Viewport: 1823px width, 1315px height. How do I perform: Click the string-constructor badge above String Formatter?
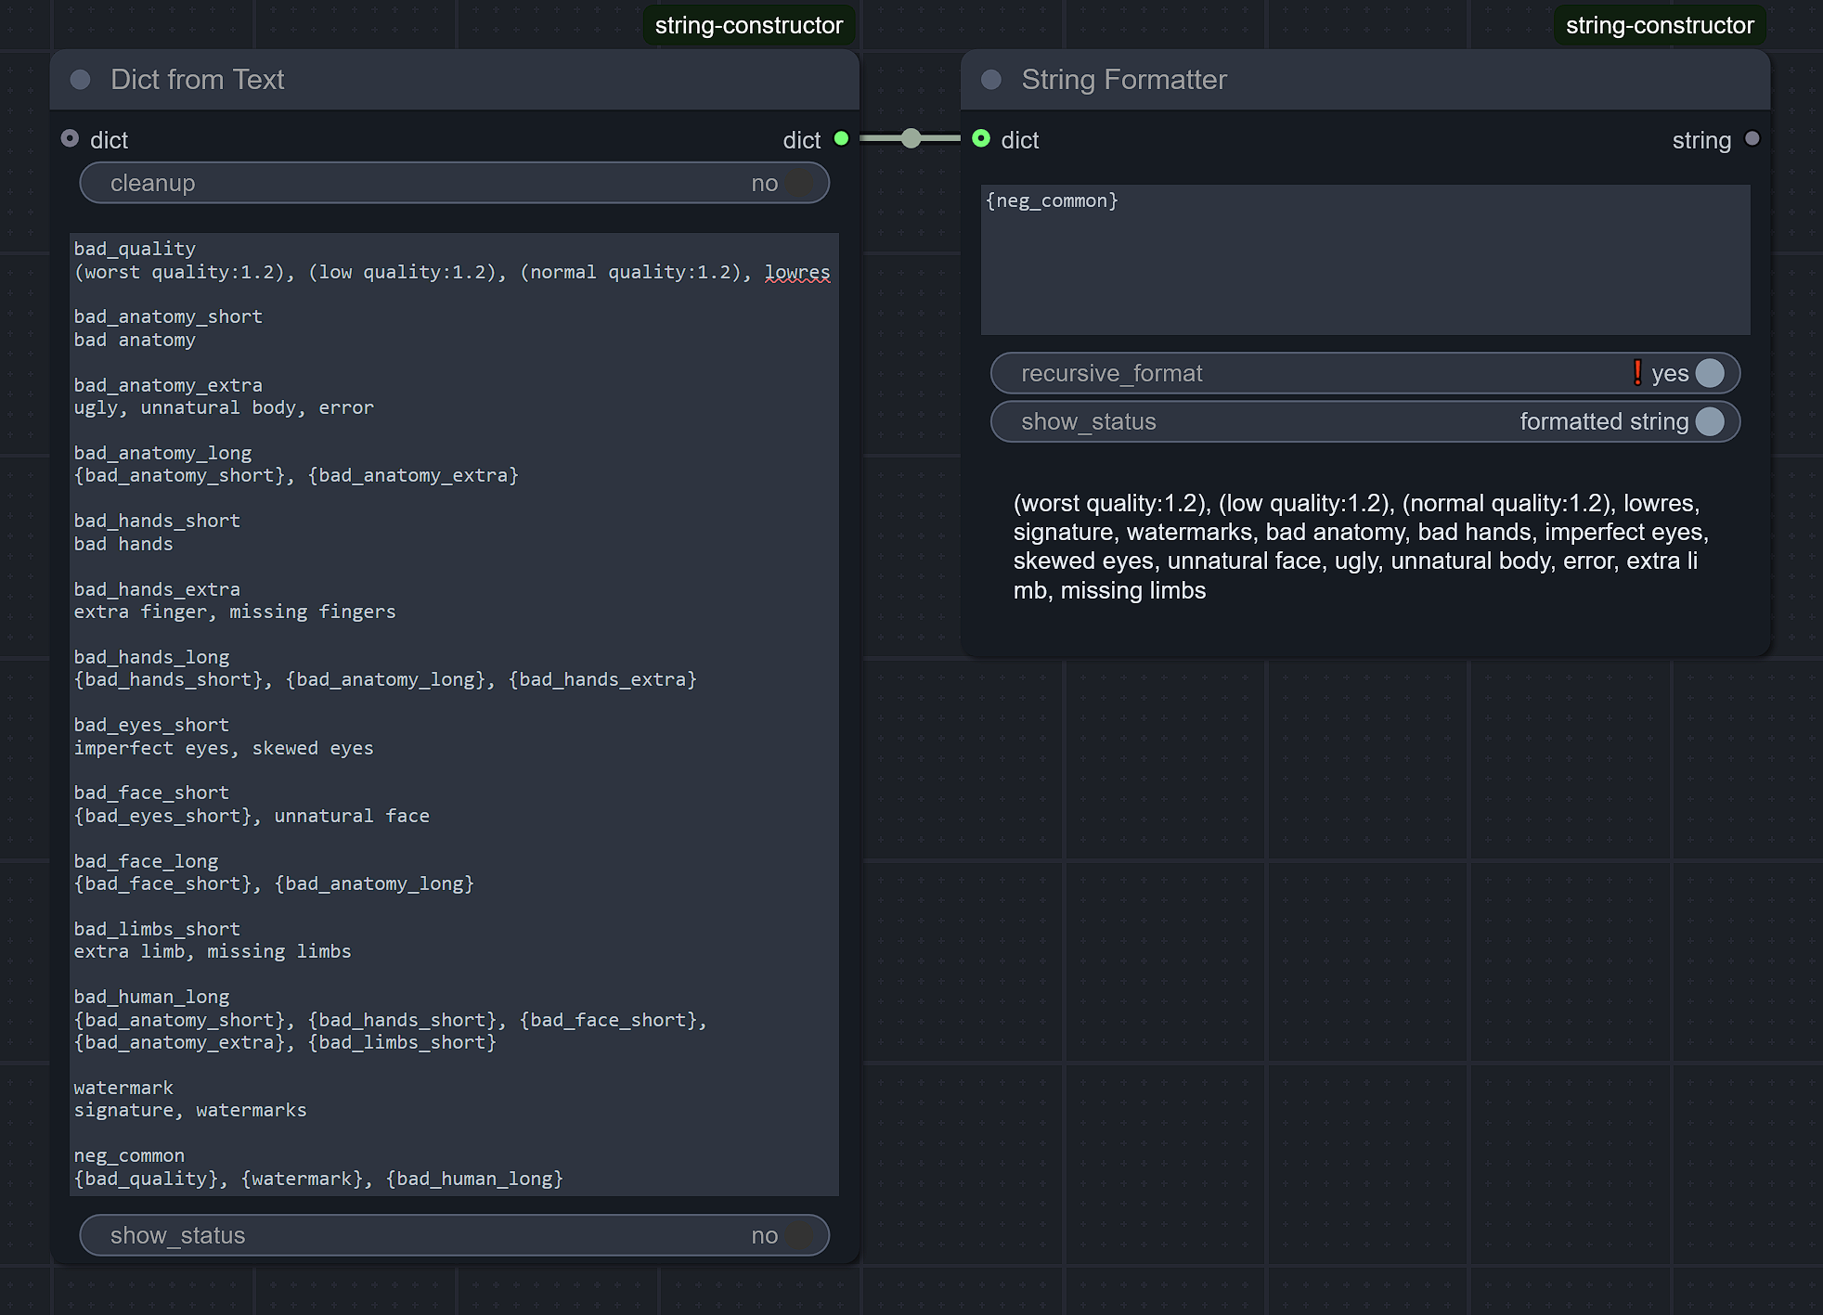pyautogui.click(x=1660, y=25)
